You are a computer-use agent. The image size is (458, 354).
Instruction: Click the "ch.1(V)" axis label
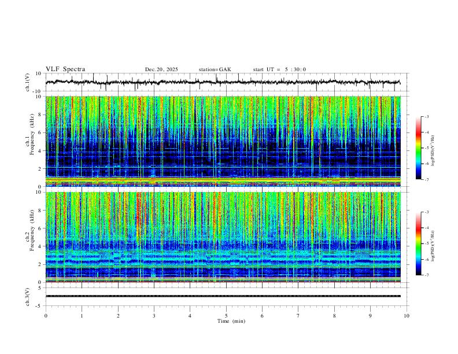(28, 82)
